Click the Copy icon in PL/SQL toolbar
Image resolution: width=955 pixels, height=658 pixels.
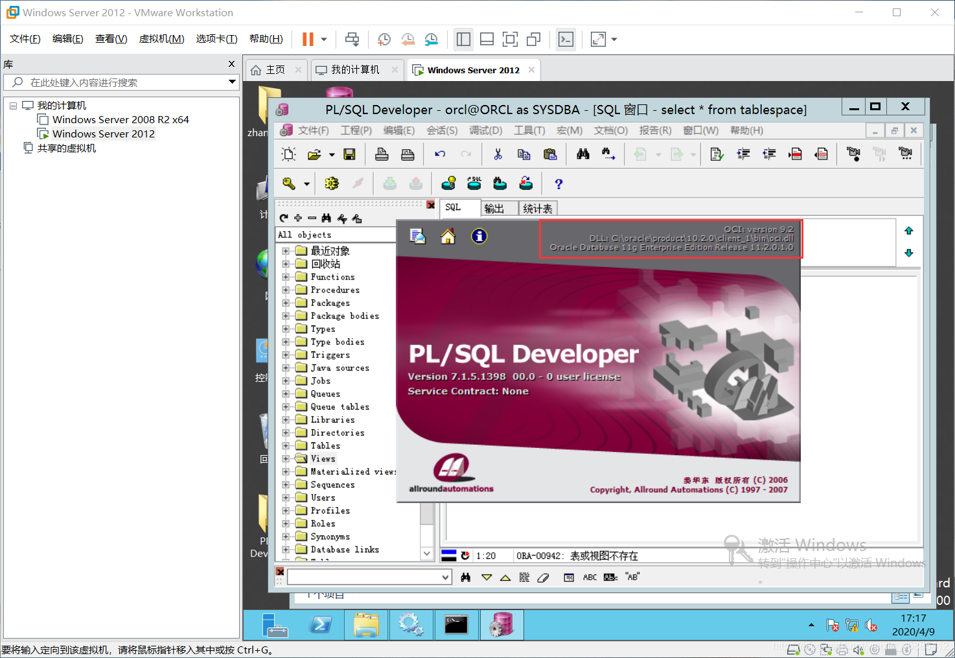(x=524, y=154)
